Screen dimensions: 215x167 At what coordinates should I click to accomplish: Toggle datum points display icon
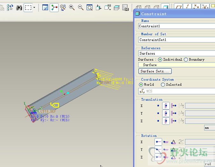[x=196, y=6]
